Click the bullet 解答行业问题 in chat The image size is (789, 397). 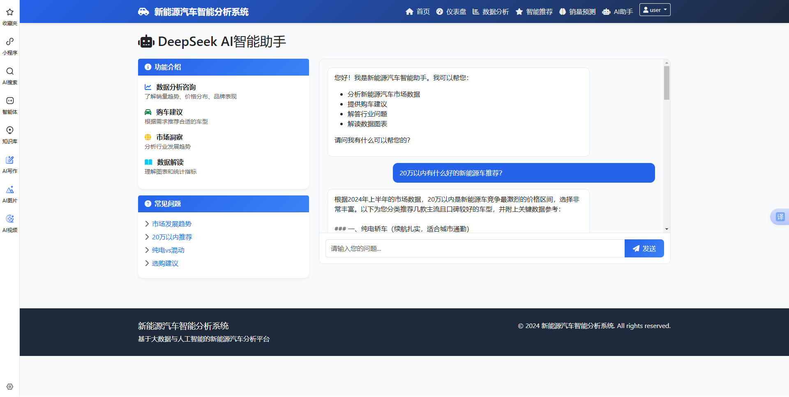367,114
